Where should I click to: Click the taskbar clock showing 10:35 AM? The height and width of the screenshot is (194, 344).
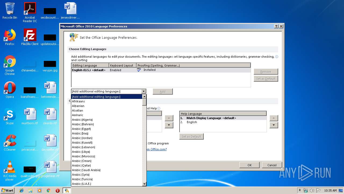click(x=330, y=190)
